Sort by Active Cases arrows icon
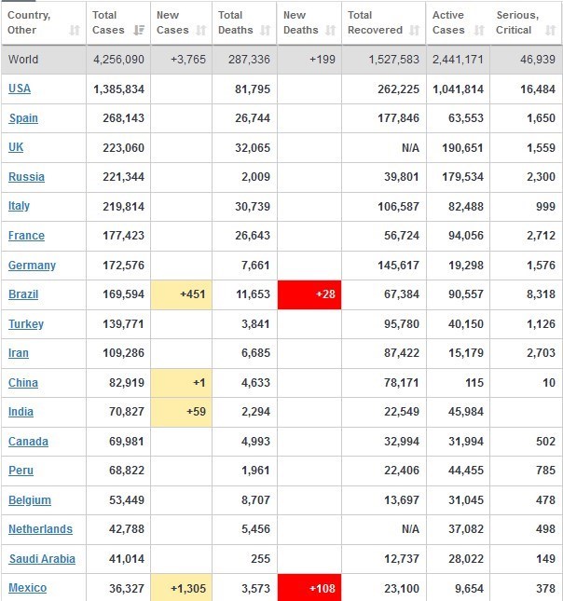The width and height of the screenshot is (563, 601). tap(479, 31)
